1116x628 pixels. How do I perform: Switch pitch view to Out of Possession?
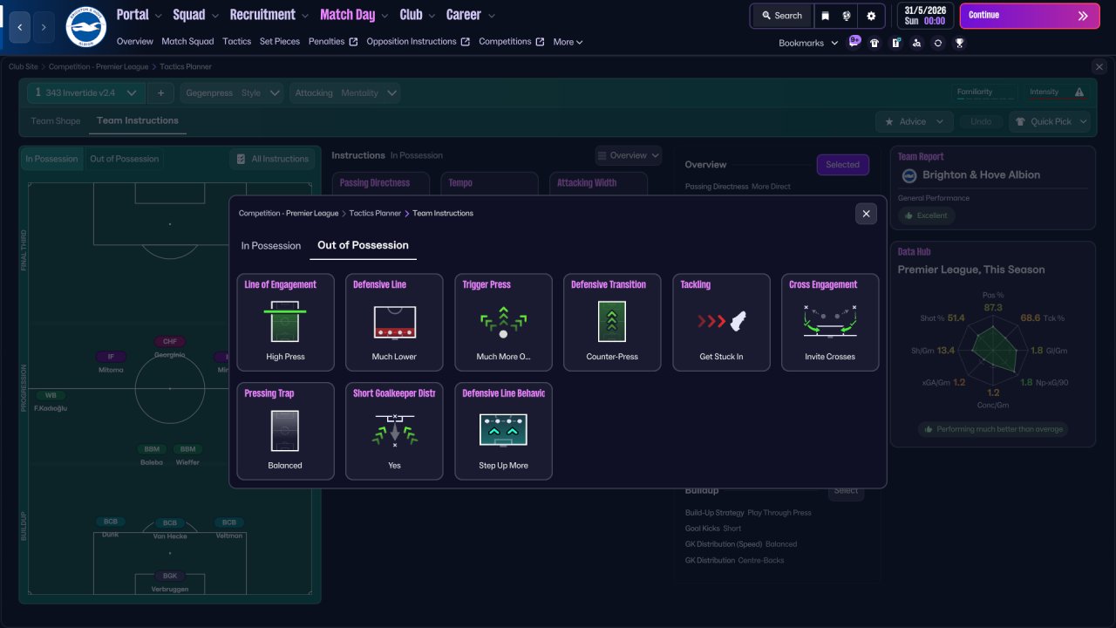click(x=125, y=159)
